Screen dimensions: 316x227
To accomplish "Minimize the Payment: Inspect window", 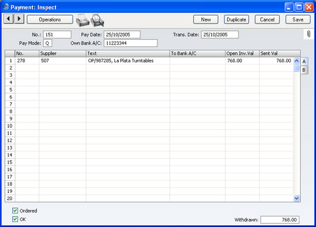I will [x=289, y=7].
